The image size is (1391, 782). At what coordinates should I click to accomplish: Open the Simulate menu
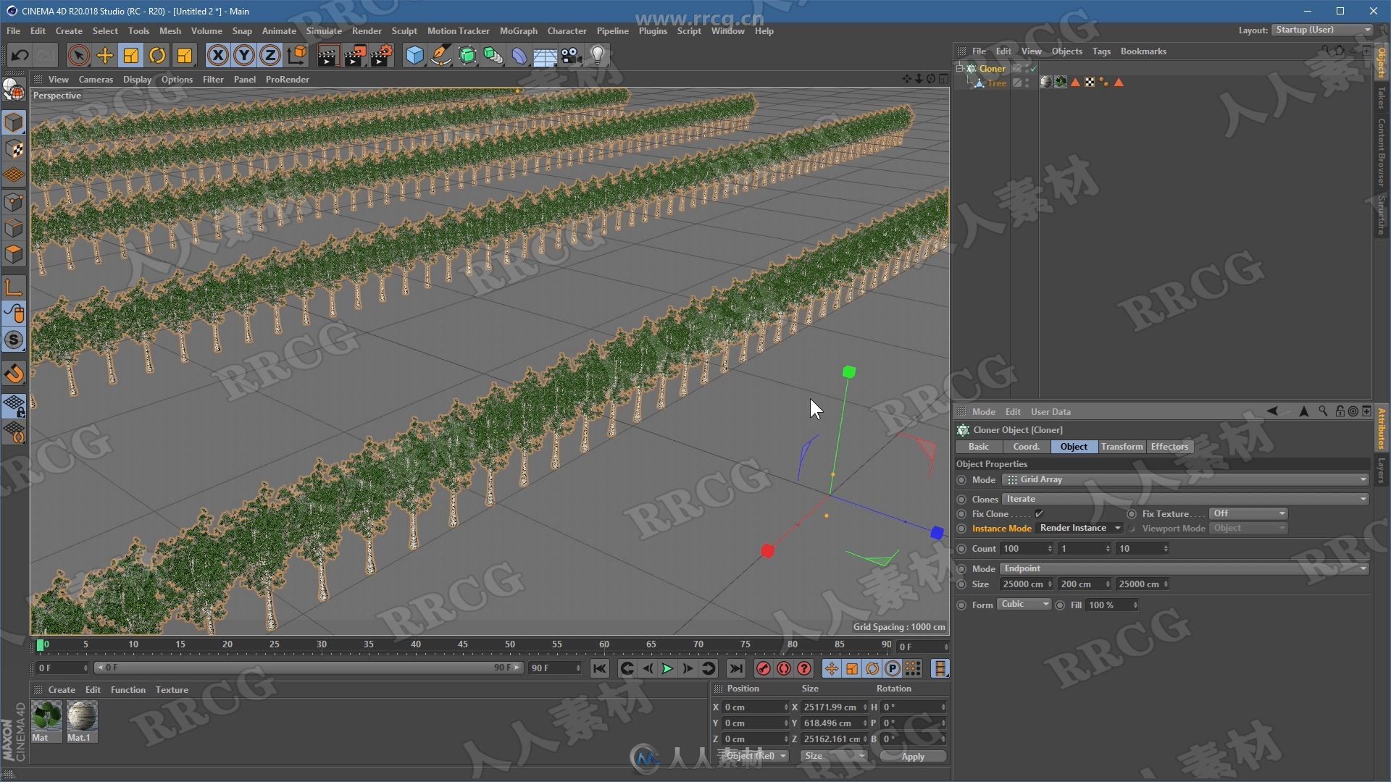(x=323, y=31)
